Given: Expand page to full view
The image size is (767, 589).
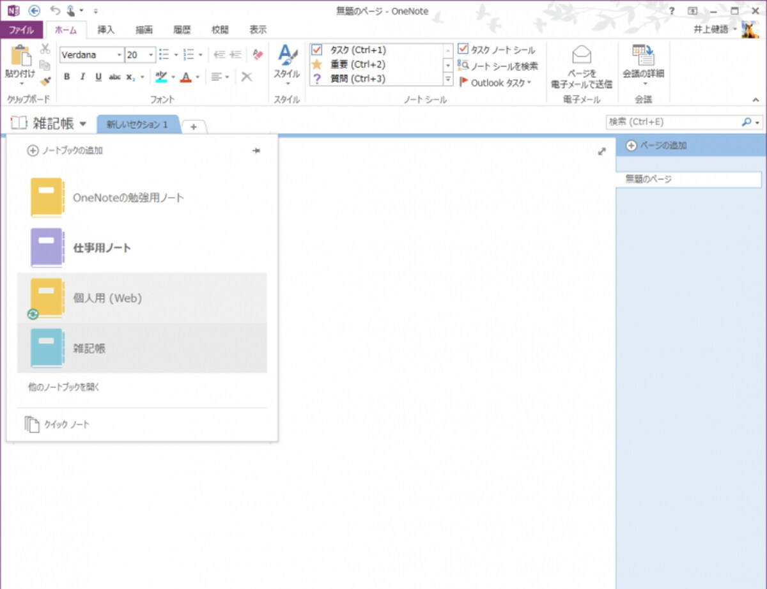Looking at the screenshot, I should [601, 151].
